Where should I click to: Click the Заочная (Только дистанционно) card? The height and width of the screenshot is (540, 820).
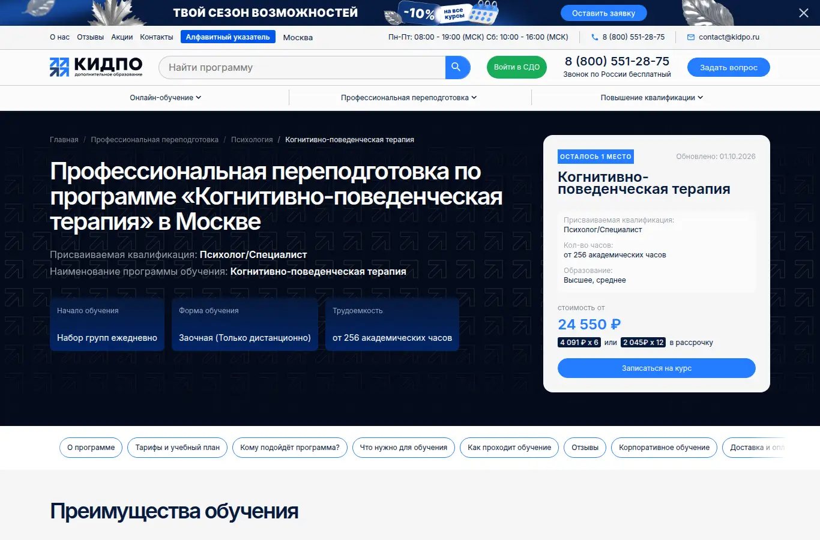[245, 324]
